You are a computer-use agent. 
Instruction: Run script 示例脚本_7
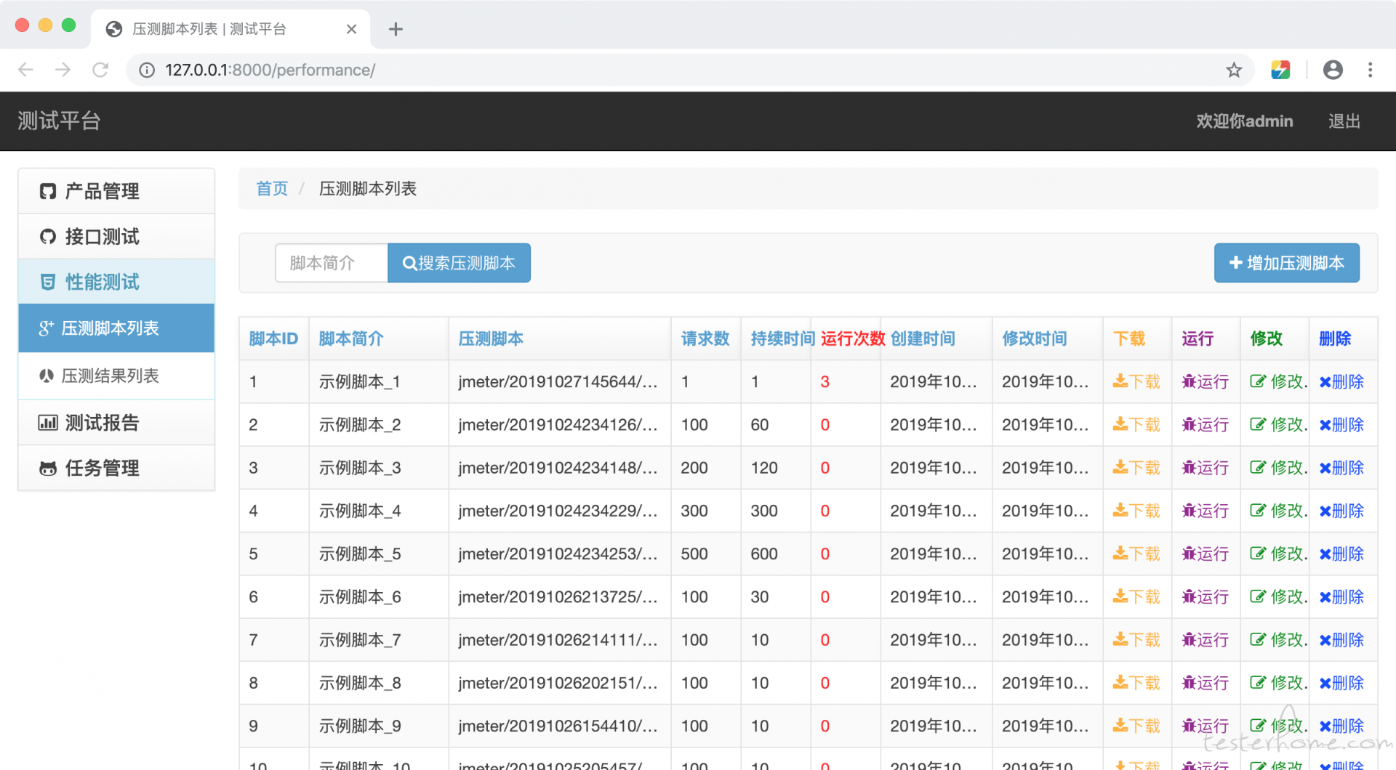1206,640
